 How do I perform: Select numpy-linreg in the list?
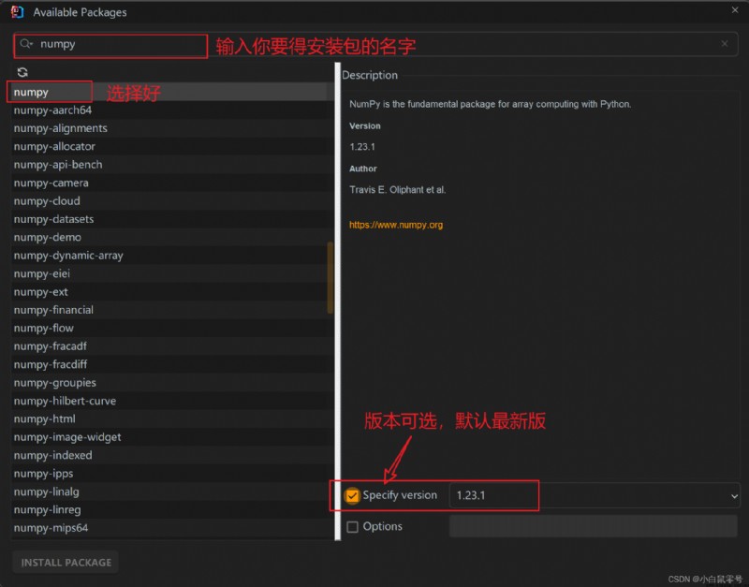tap(172, 509)
